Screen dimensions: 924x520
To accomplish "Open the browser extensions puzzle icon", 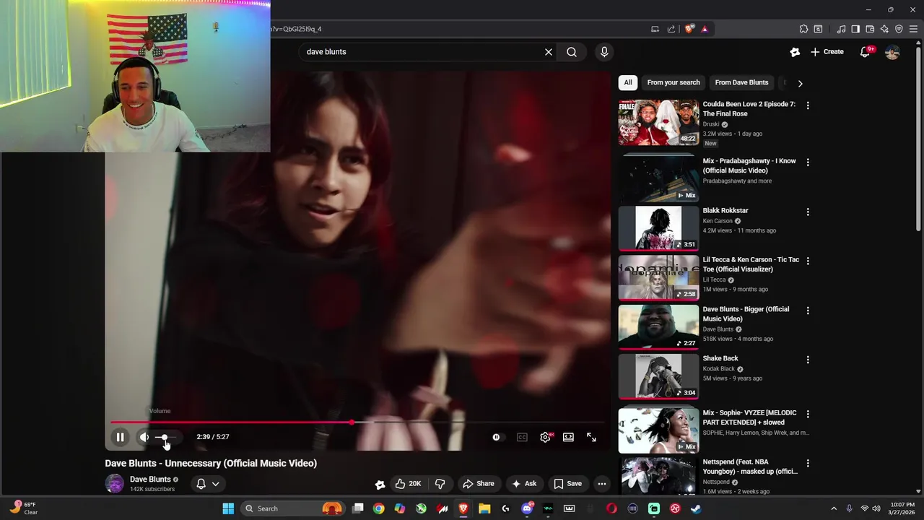I will pyautogui.click(x=803, y=29).
